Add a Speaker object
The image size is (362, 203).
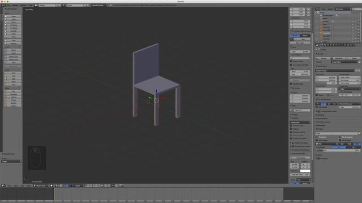[12, 103]
